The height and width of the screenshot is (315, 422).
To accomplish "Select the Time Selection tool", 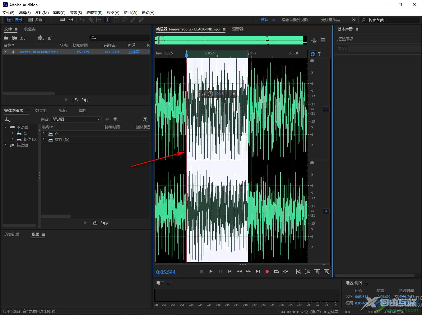I will pyautogui.click(x=107, y=20).
